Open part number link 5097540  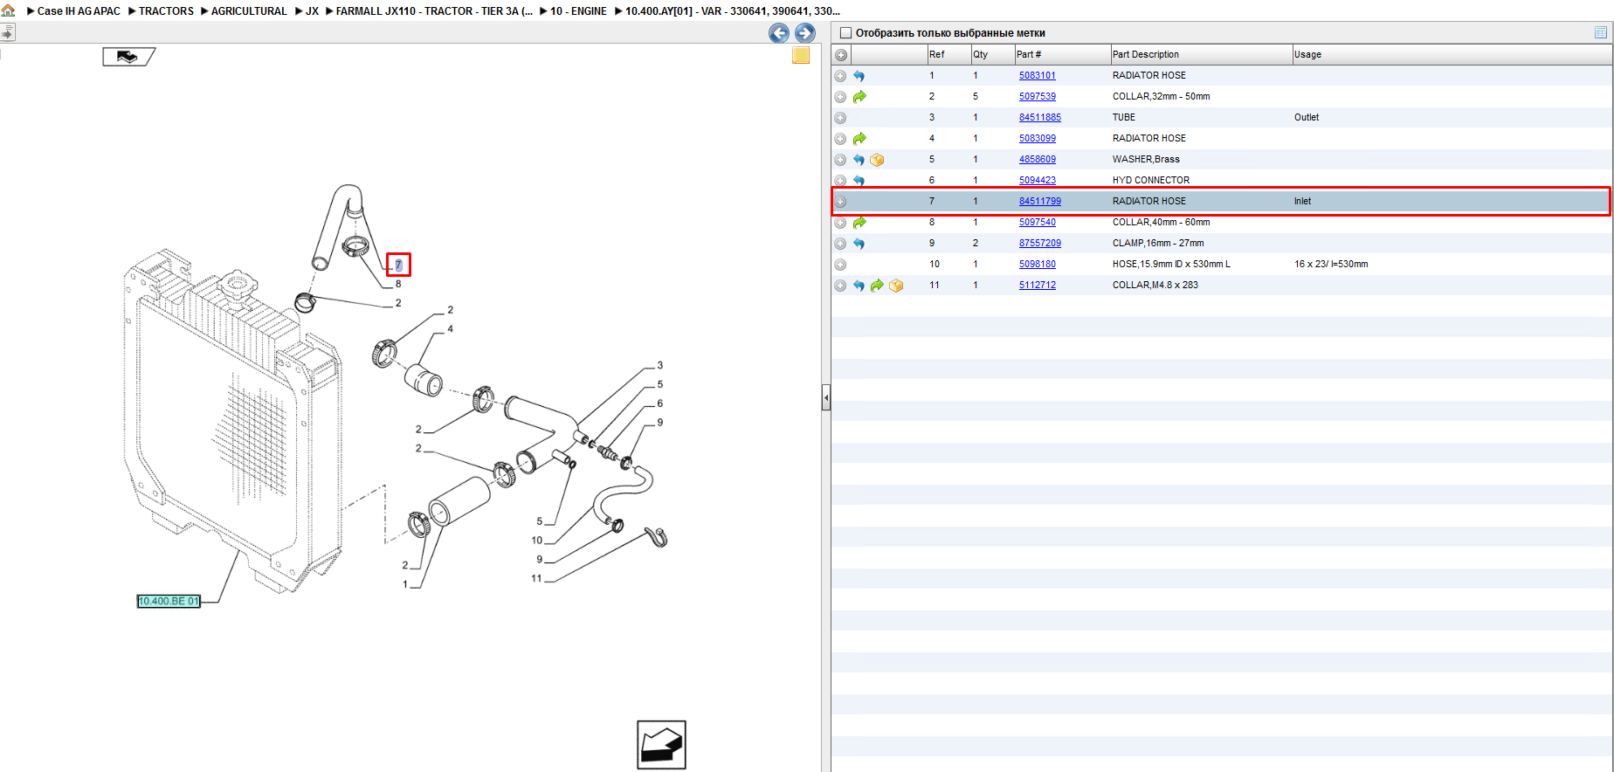click(x=1037, y=223)
